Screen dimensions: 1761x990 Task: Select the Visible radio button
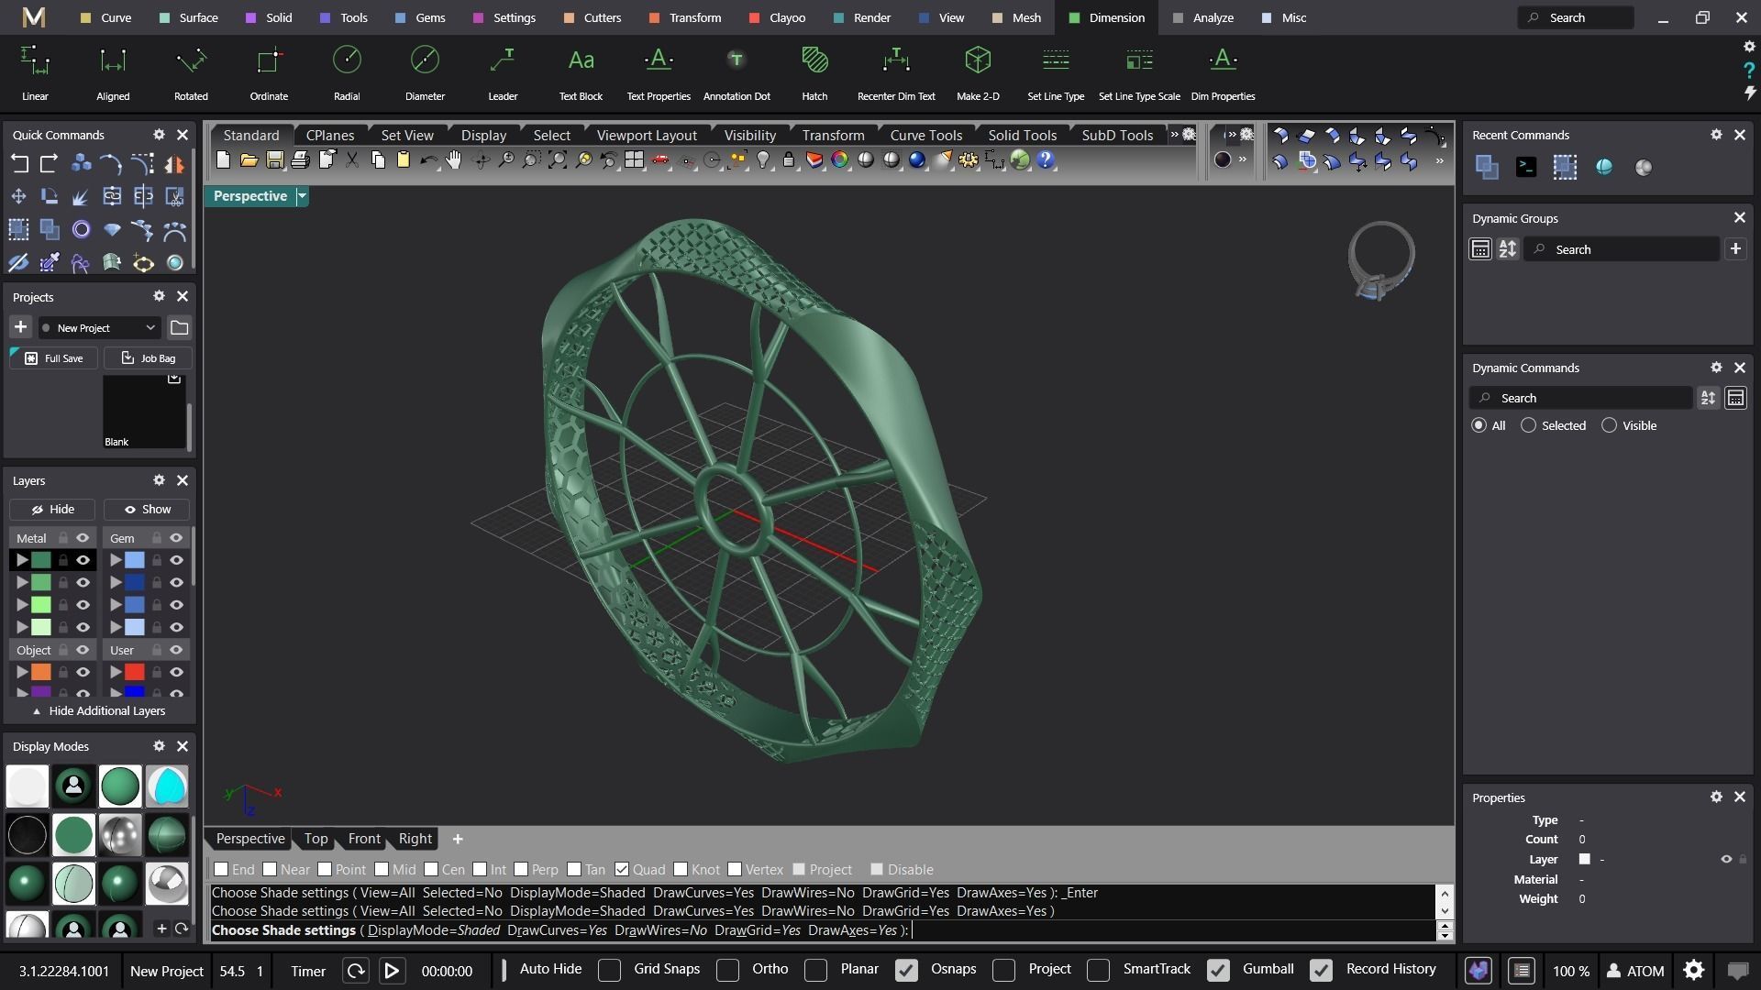click(1609, 425)
